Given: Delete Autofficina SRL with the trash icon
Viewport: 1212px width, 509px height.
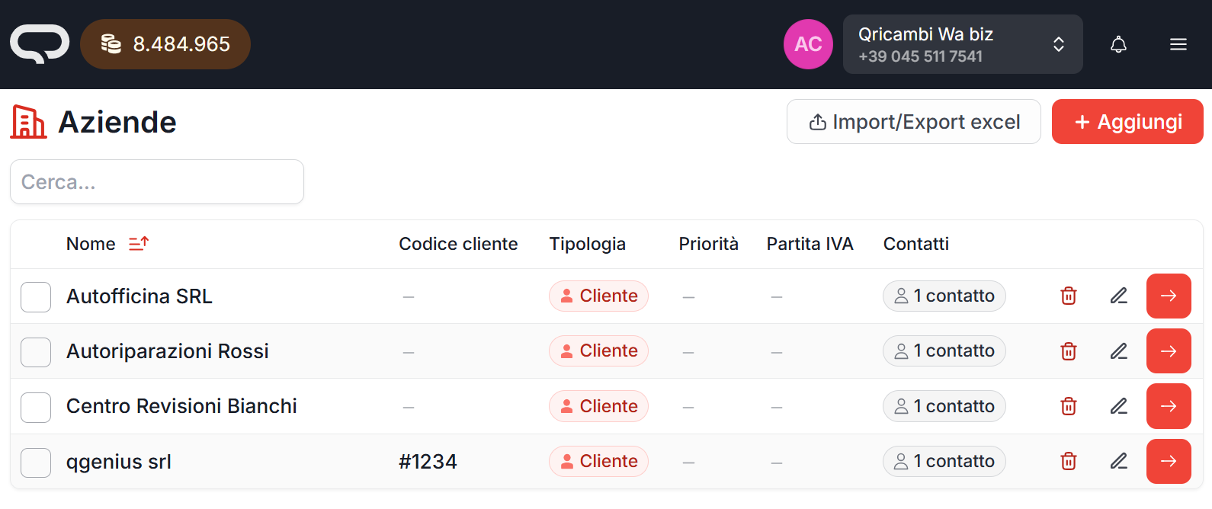Looking at the screenshot, I should [x=1069, y=296].
